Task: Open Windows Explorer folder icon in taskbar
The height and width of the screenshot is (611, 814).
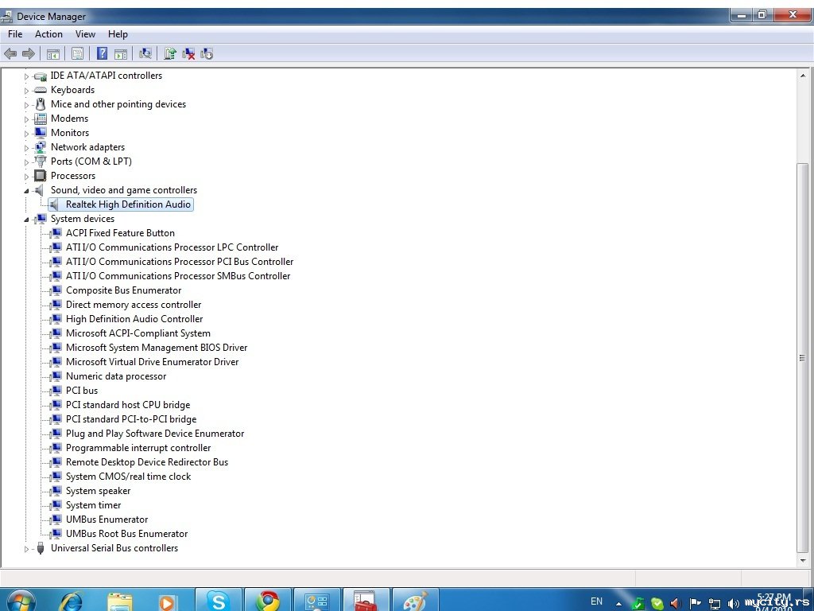Action: pyautogui.click(x=119, y=602)
